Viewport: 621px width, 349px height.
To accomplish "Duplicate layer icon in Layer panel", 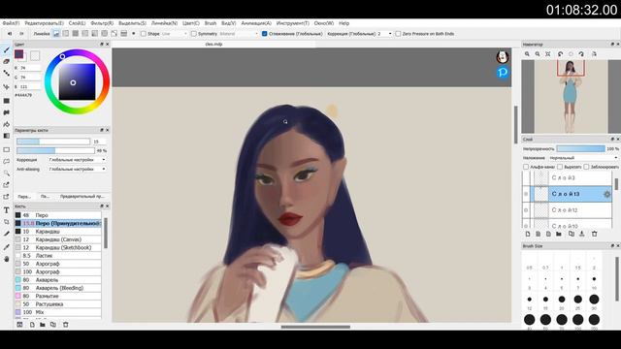I will pyautogui.click(x=572, y=234).
